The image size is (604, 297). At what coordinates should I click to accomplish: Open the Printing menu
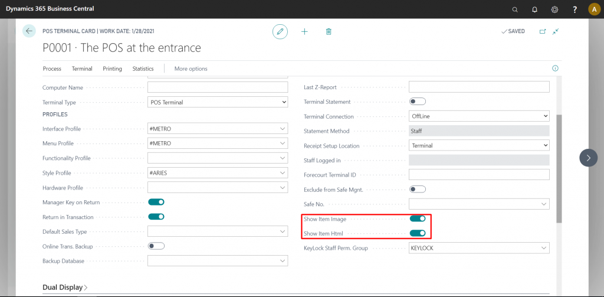point(113,68)
